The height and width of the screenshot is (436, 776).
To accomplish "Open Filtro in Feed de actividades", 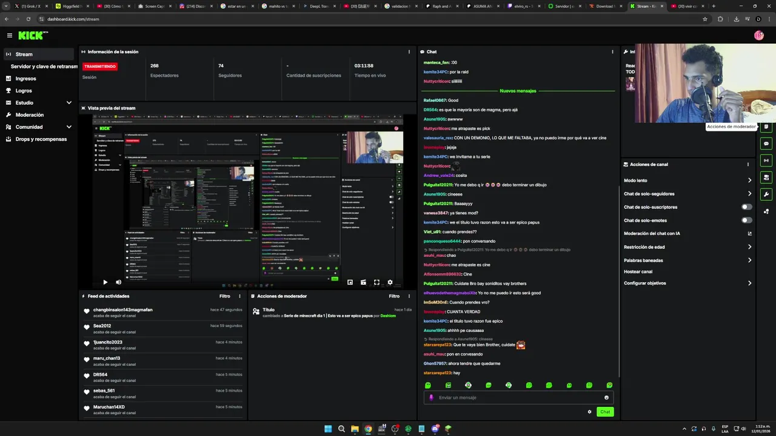I will [225, 296].
